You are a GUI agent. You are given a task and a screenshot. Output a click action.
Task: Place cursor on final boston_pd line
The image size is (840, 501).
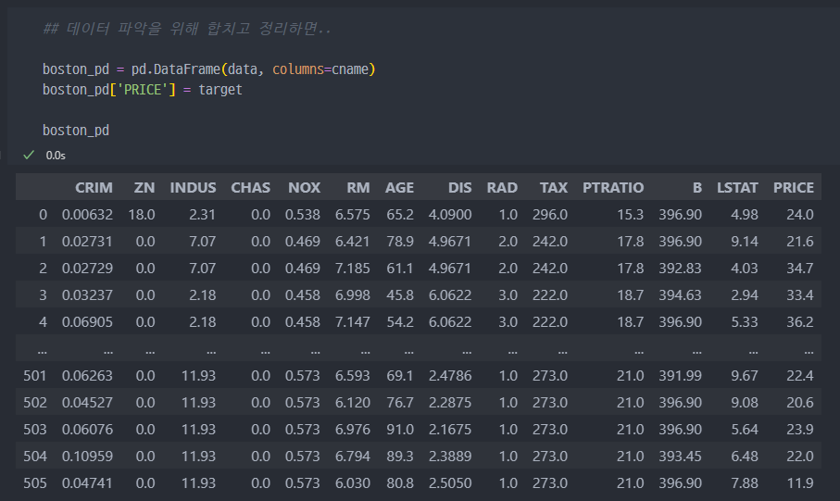(x=76, y=131)
